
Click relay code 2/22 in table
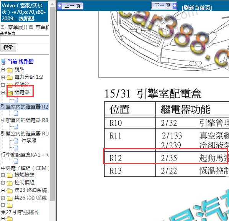(x=169, y=171)
